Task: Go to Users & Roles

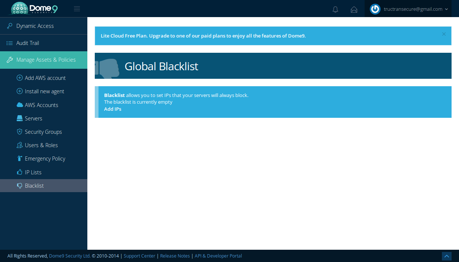Action: pyautogui.click(x=41, y=145)
